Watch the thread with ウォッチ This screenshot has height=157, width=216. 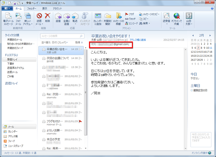[130, 19]
